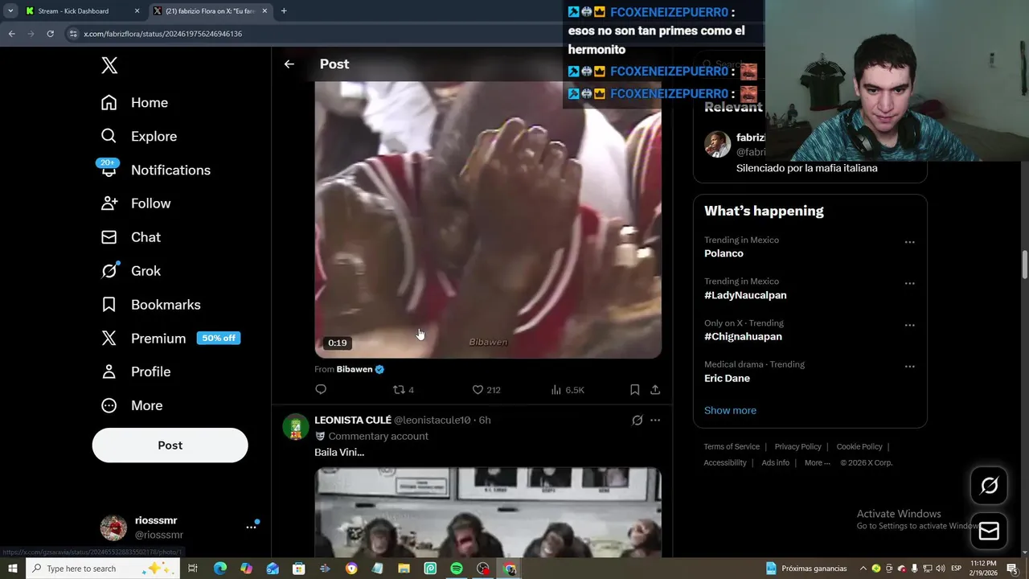This screenshot has width=1029, height=579.
Task: Open File Explorer from the taskbar
Action: [x=404, y=569]
